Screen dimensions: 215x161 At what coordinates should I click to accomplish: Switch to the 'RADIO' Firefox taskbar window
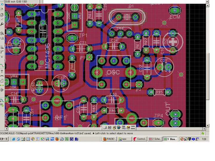coord(109,139)
